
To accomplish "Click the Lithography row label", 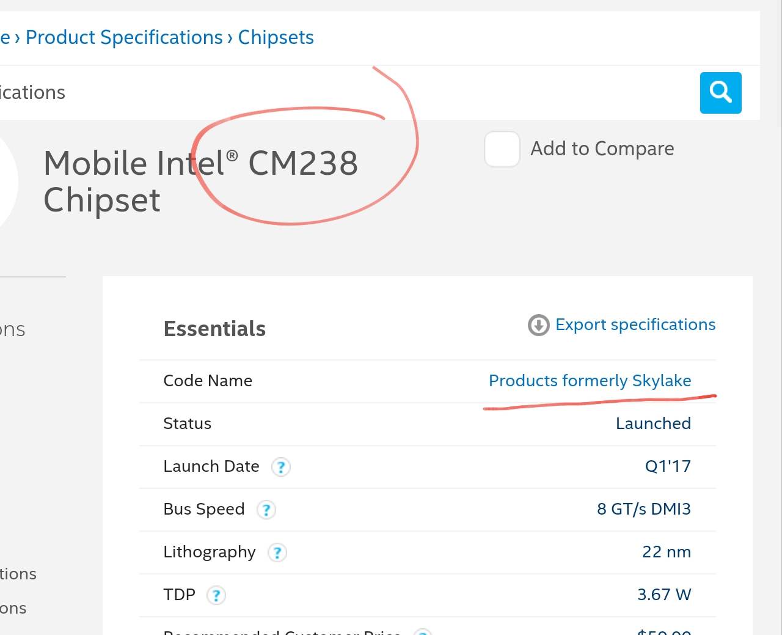I will [x=210, y=552].
